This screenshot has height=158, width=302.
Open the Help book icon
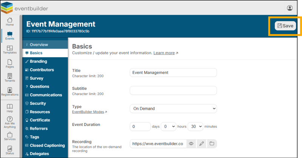[10, 108]
